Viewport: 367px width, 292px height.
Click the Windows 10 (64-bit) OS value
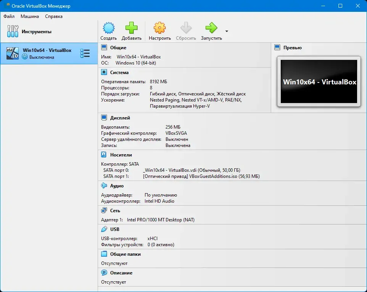136,63
